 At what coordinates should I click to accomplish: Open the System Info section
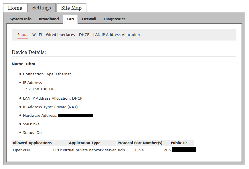[20, 19]
